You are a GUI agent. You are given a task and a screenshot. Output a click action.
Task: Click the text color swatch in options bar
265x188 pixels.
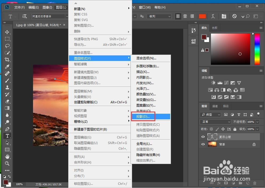(x=202, y=16)
